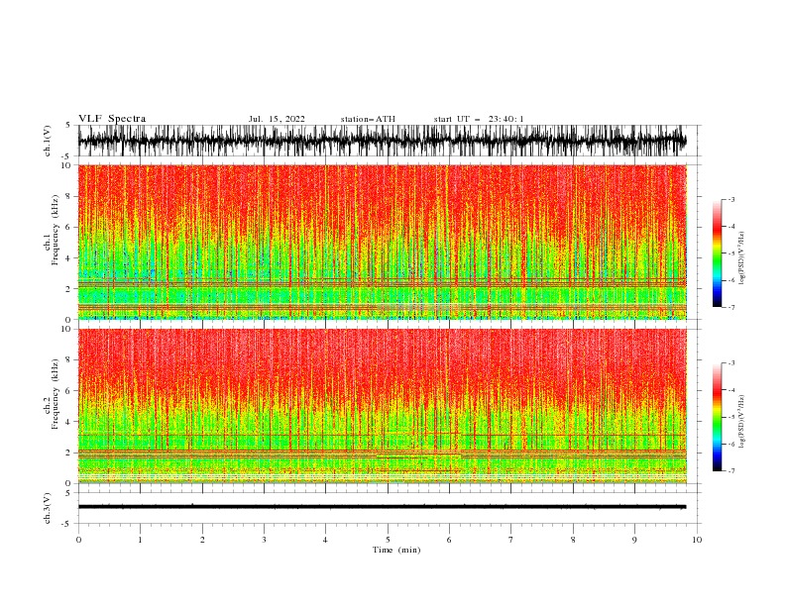Click the ch.3 voltage waveform trace
Viewport: 785px width, 606px height.
tap(382, 507)
